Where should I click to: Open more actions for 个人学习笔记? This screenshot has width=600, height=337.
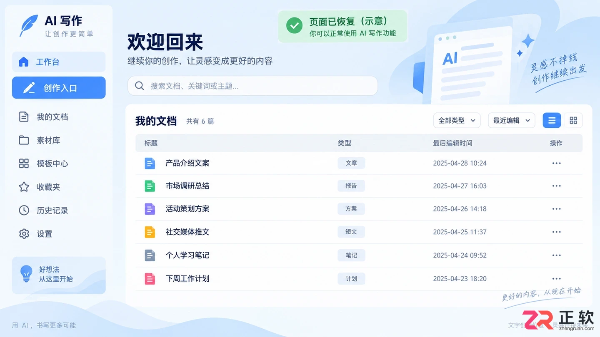point(556,255)
